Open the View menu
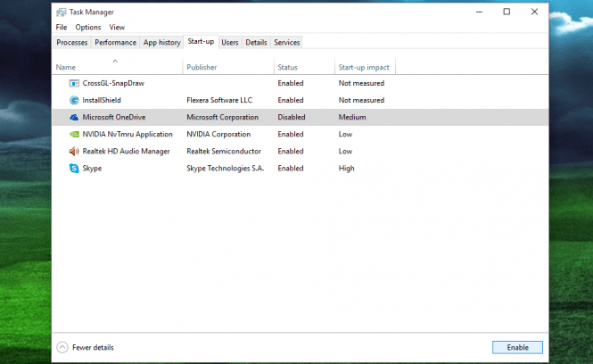Viewport: 593px width, 364px height. pos(117,28)
